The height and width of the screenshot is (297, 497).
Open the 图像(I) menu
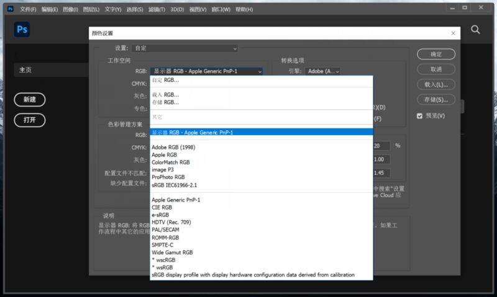[x=70, y=9]
